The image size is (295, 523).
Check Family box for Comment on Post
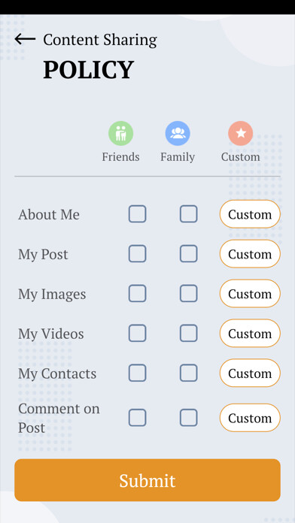[188, 418]
